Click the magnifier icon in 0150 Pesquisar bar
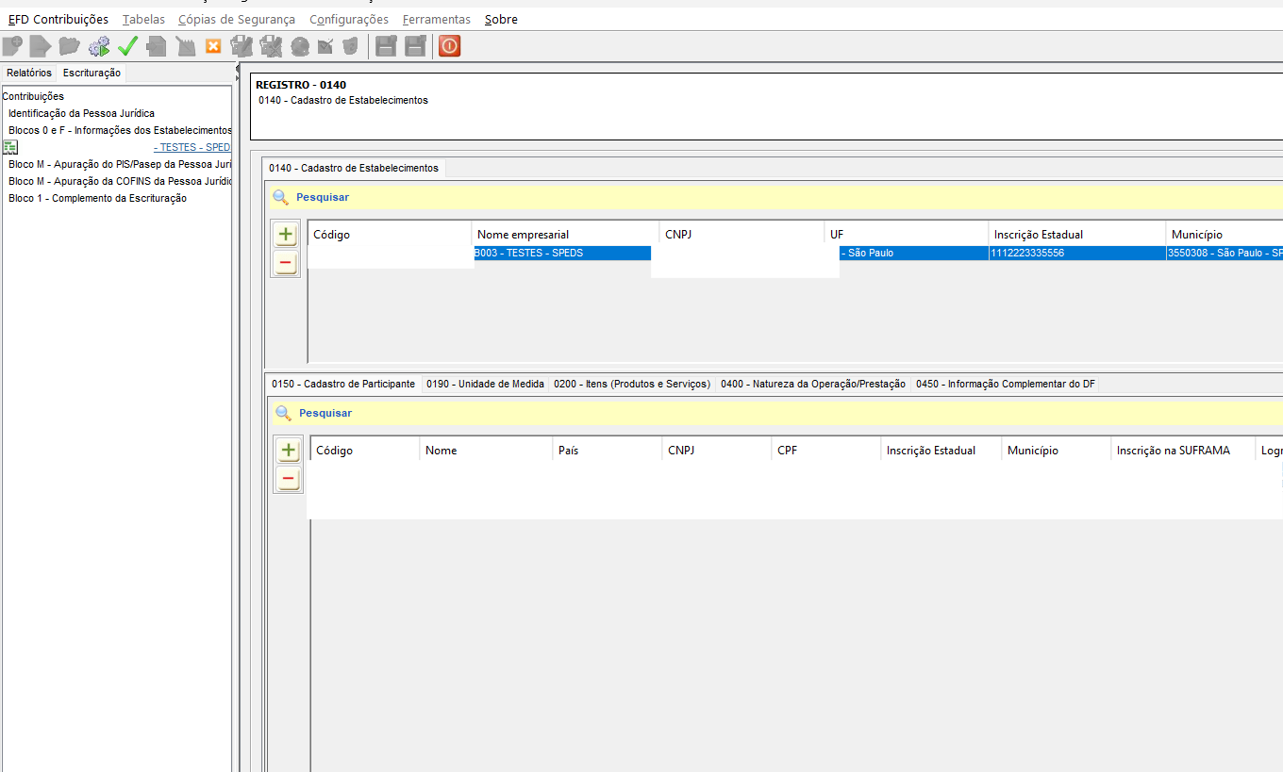This screenshot has height=772, width=1283. [x=283, y=413]
